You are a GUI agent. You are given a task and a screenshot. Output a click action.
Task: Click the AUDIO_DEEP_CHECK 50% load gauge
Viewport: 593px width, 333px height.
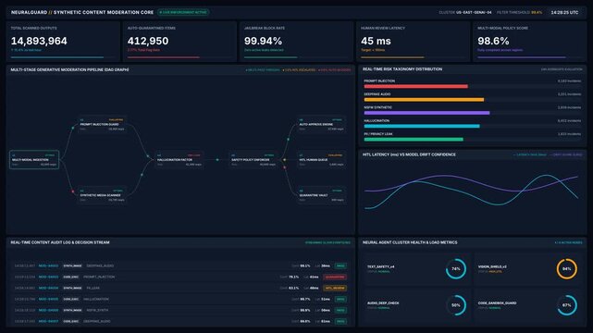coord(456,305)
